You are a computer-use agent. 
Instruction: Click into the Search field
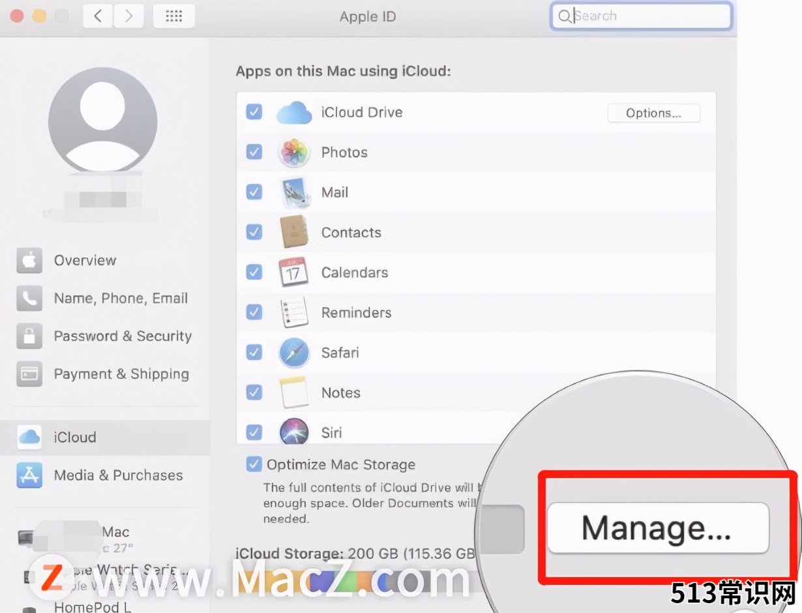pos(641,16)
